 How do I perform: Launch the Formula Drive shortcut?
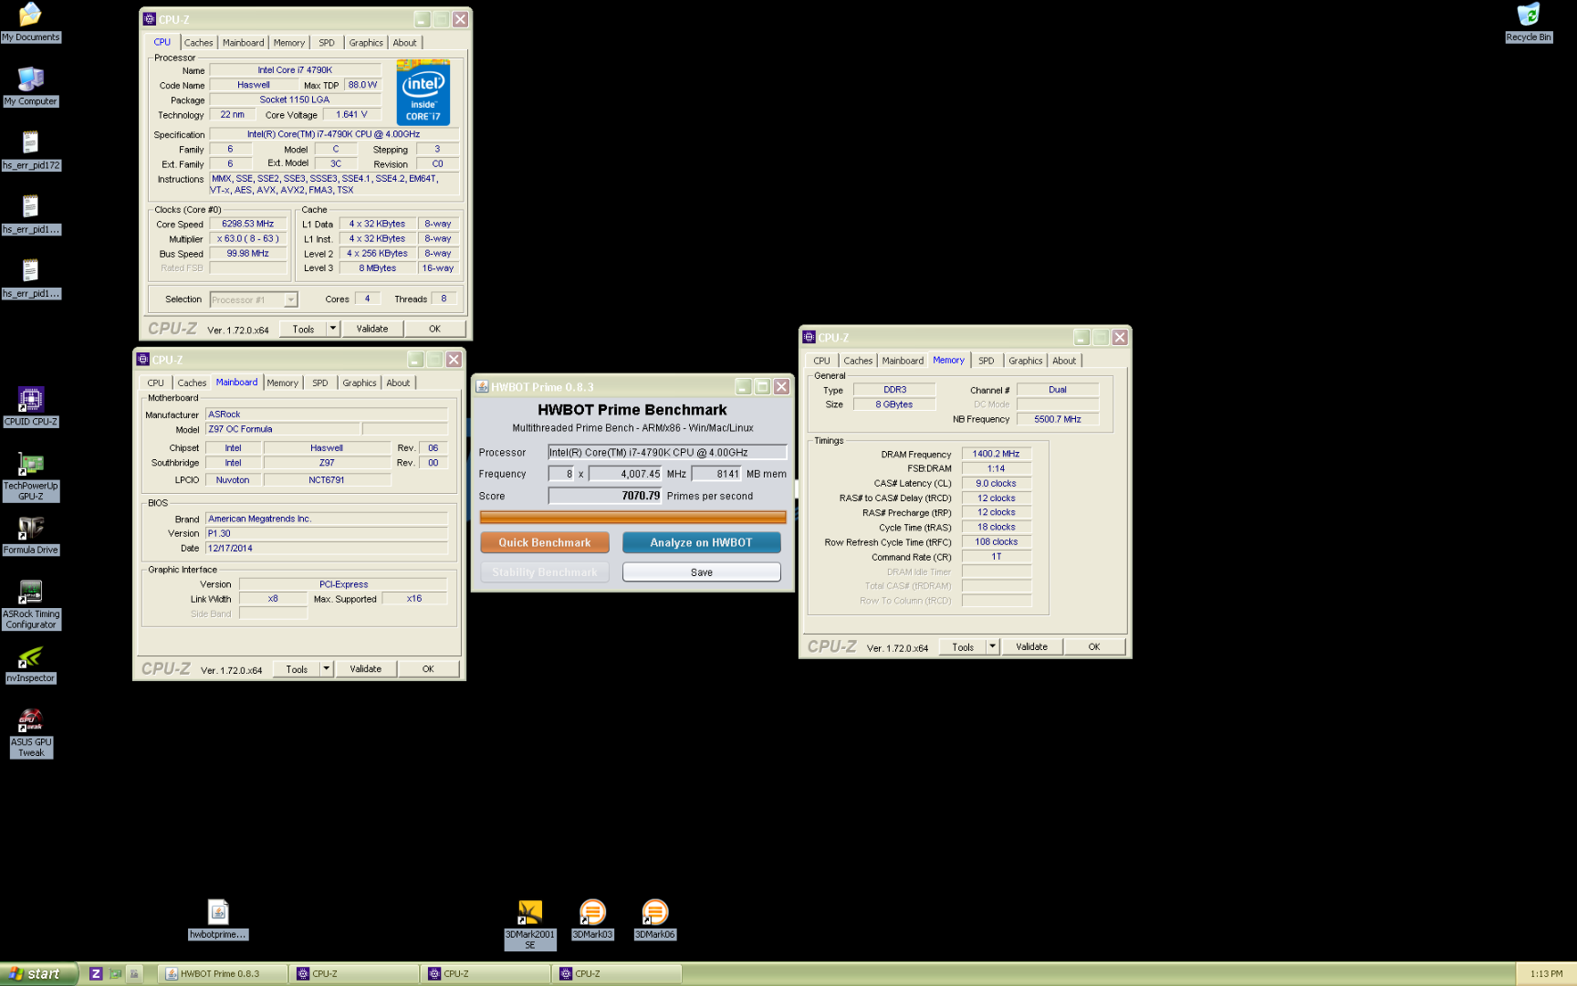click(x=30, y=536)
